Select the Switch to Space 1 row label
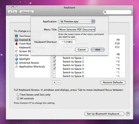 (73, 58)
